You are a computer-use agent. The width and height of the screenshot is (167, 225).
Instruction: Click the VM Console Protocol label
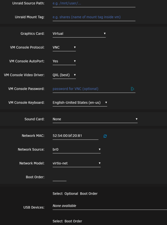(x=27, y=47)
